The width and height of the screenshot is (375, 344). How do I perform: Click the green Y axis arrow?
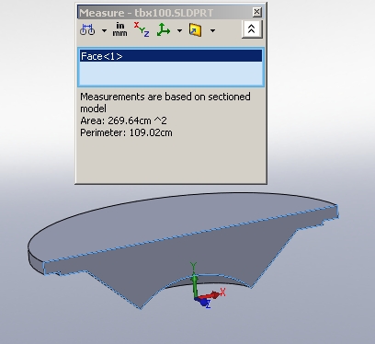194,285
